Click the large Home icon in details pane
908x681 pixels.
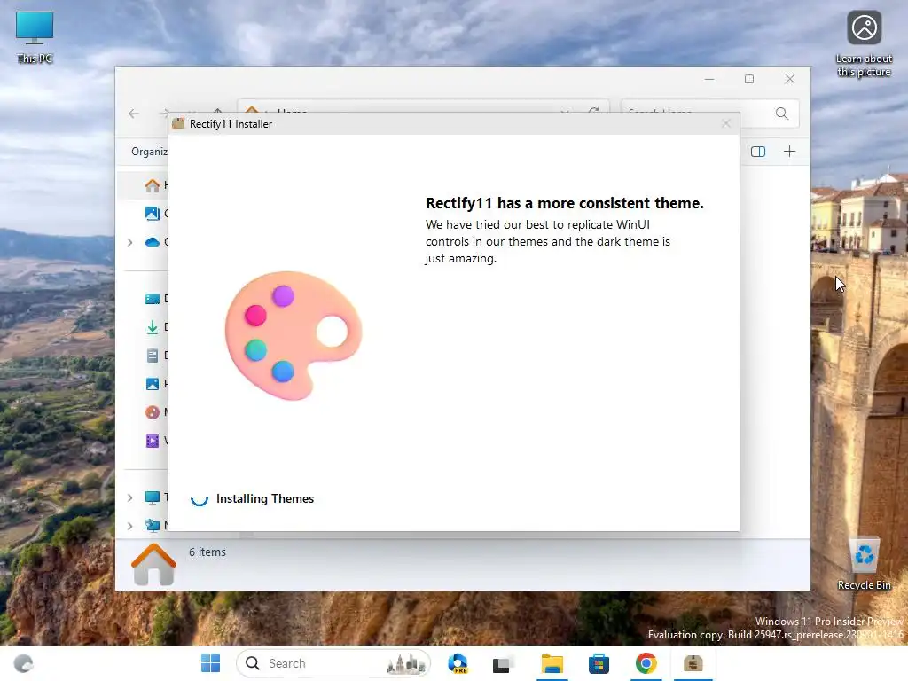click(153, 564)
